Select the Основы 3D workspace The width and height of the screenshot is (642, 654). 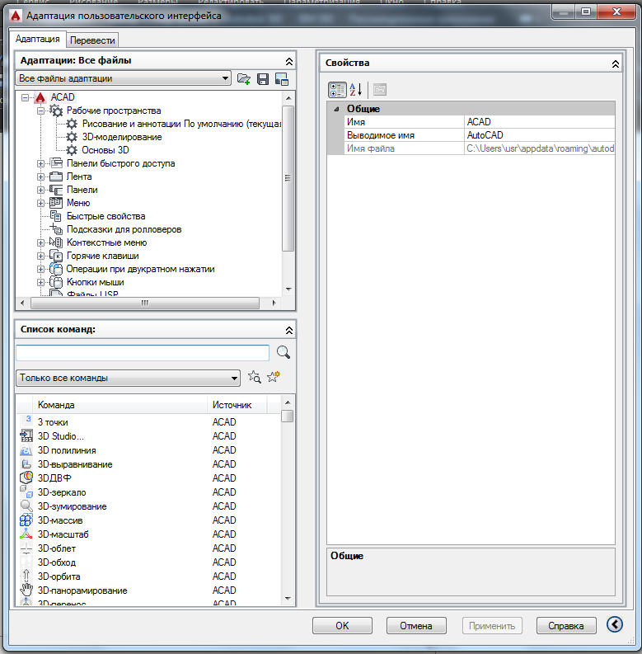[105, 150]
